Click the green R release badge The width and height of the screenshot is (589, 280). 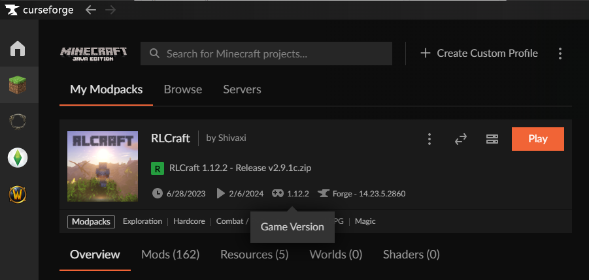pos(157,168)
